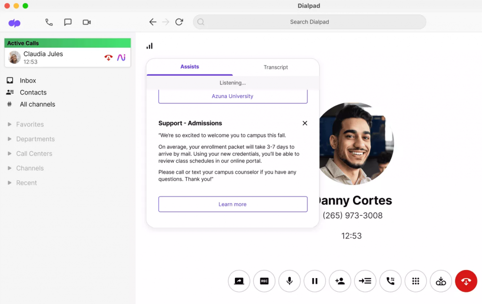Image resolution: width=482 pixels, height=304 pixels.
Task: Close the Support - Admissions card
Action: (x=305, y=123)
